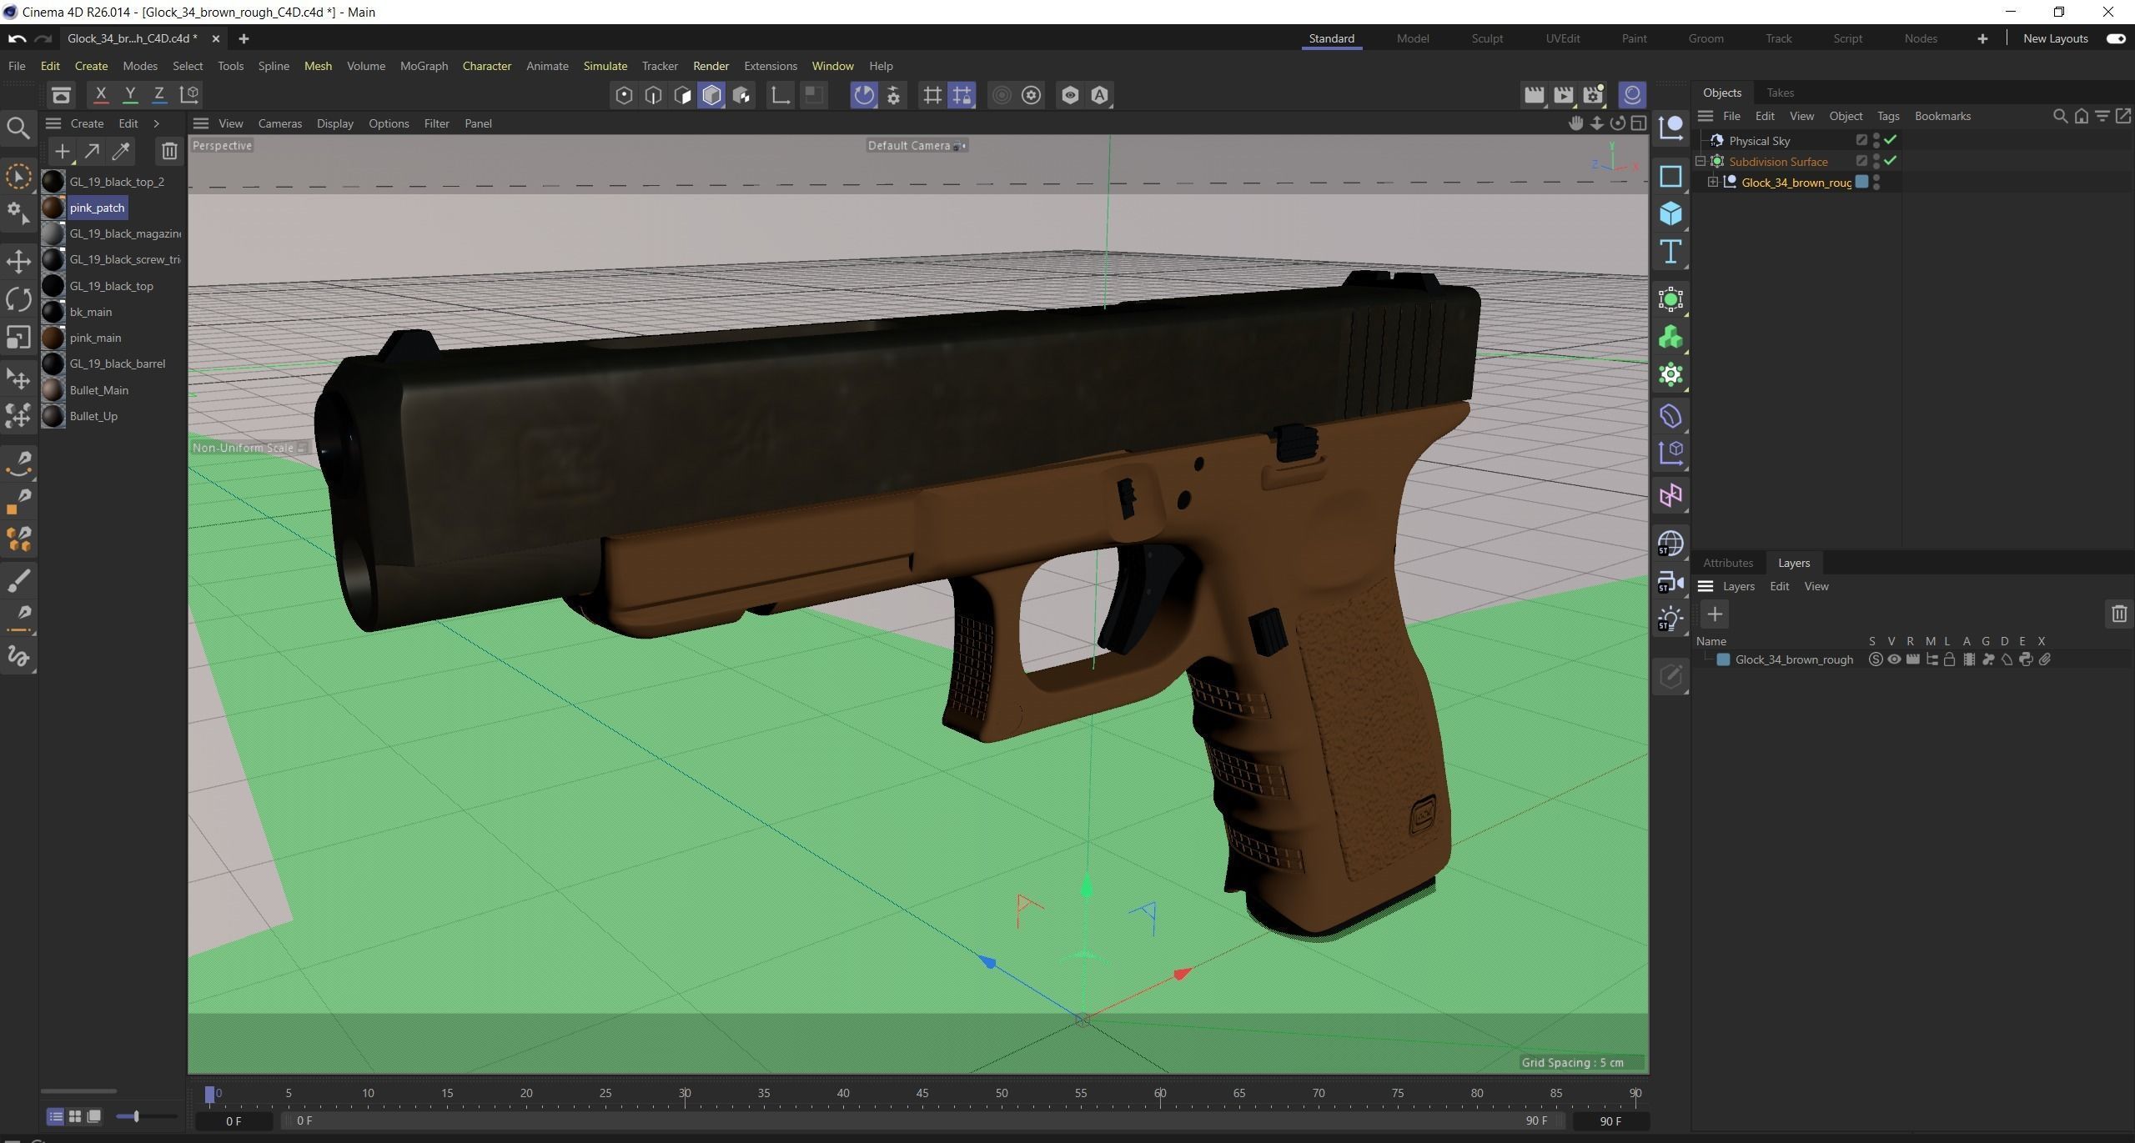2135x1143 pixels.
Task: Switch to the Sculpt layout tab
Action: 1487,38
